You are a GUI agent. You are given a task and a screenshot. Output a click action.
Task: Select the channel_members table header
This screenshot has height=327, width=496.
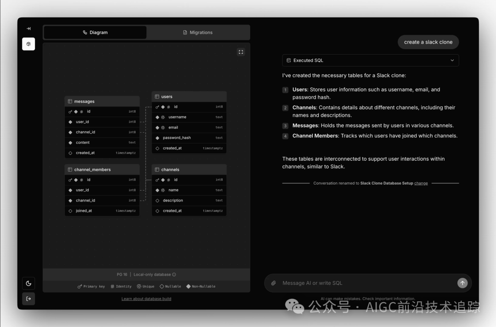(102, 169)
